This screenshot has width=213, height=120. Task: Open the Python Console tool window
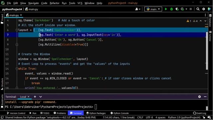click(119, 113)
